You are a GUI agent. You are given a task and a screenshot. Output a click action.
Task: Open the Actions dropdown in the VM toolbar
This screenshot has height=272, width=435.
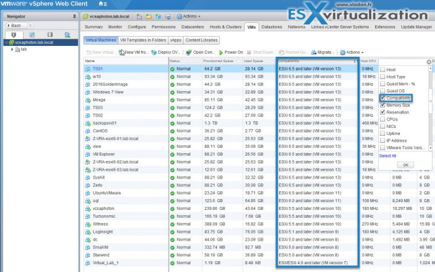[x=352, y=52]
